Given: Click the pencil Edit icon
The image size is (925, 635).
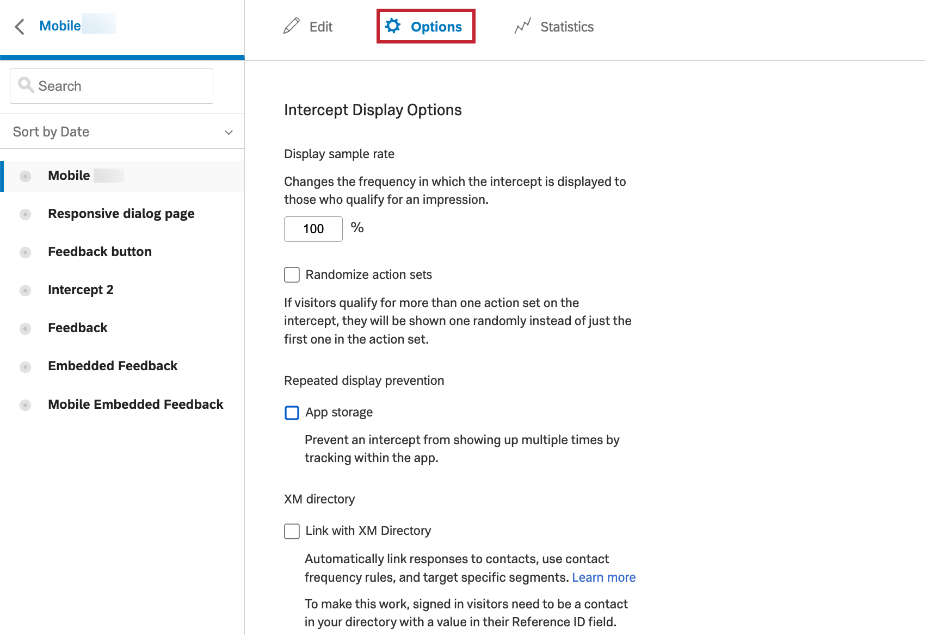Looking at the screenshot, I should coord(291,26).
